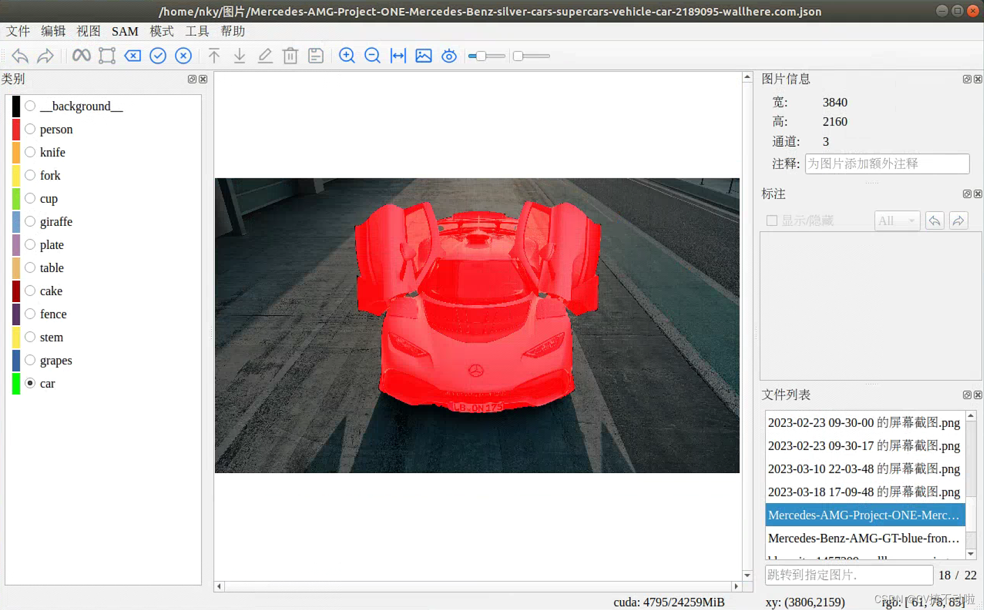Select the __background__ category radio

click(30, 106)
